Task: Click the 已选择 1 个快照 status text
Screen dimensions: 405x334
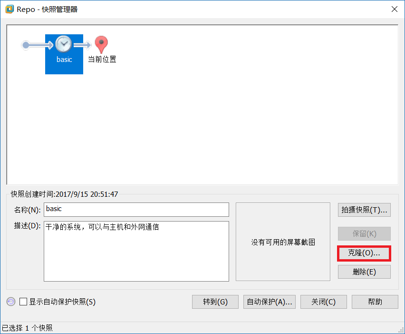Action: tap(27, 328)
